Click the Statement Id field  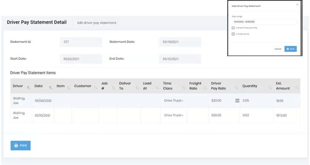pyautogui.click(x=81, y=42)
